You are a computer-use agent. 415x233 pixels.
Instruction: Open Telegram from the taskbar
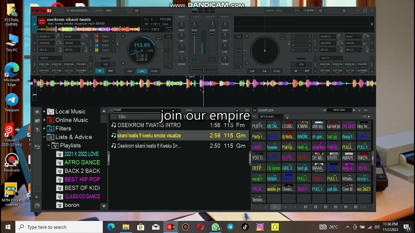coord(230,227)
